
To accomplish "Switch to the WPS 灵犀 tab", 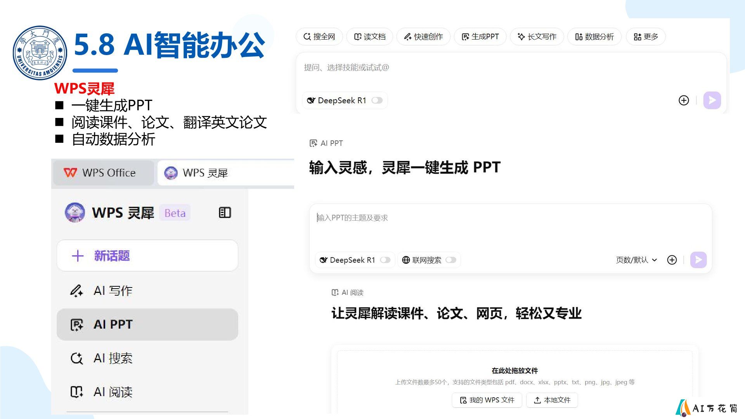I will pos(226,173).
